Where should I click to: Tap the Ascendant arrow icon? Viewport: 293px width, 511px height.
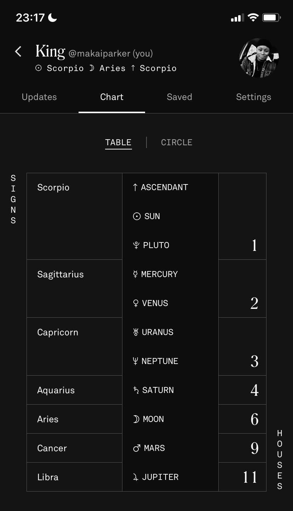(x=135, y=187)
